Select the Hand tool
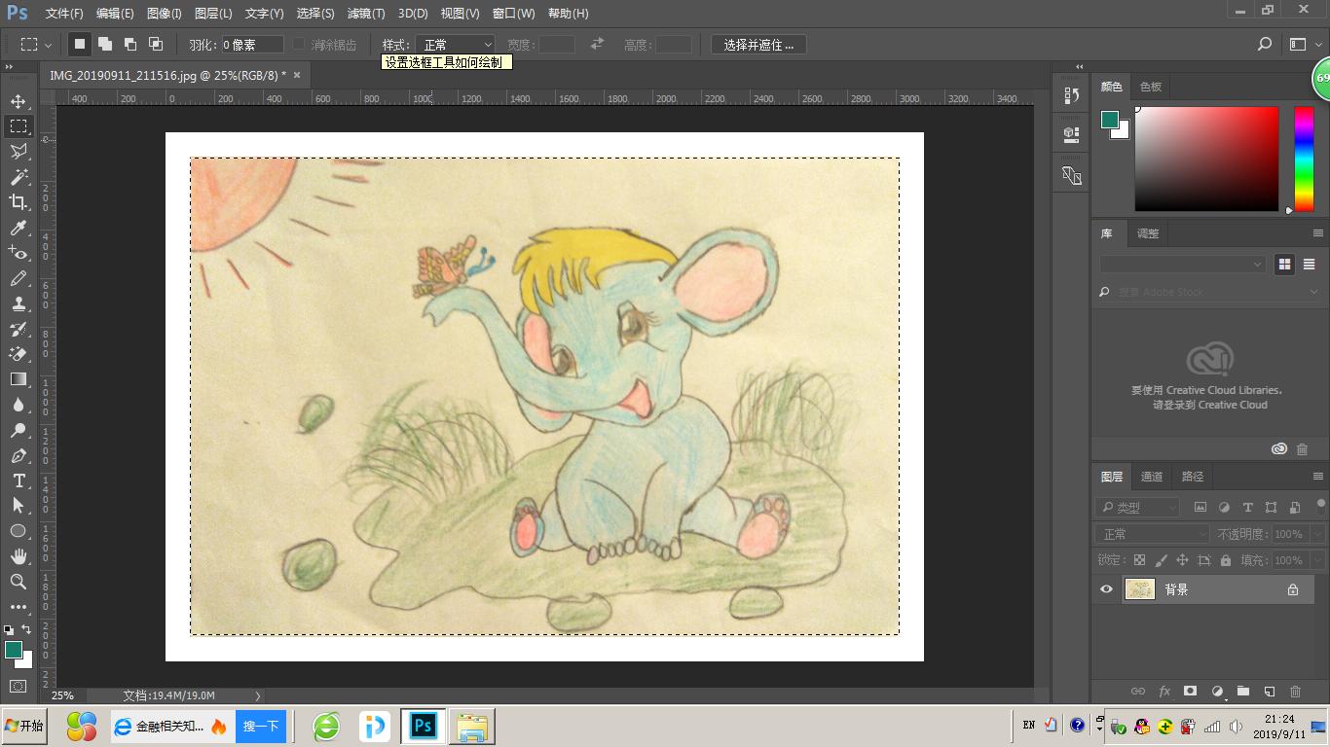This screenshot has width=1330, height=747. pos(19,556)
